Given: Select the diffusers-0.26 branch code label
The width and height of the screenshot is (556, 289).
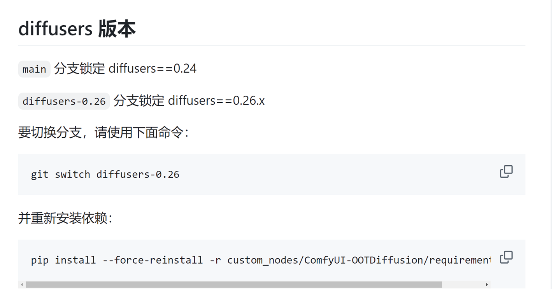Looking at the screenshot, I should (x=63, y=101).
